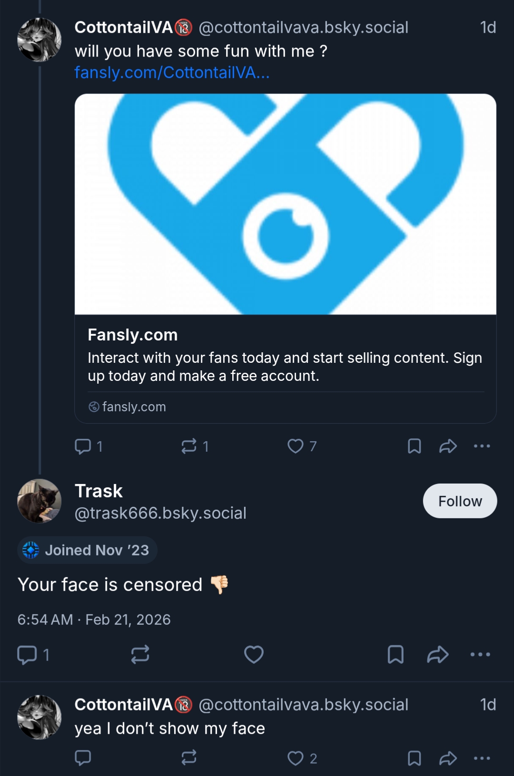Open more options for Fansly post
Viewport: 514px width, 776px height.
tap(482, 446)
